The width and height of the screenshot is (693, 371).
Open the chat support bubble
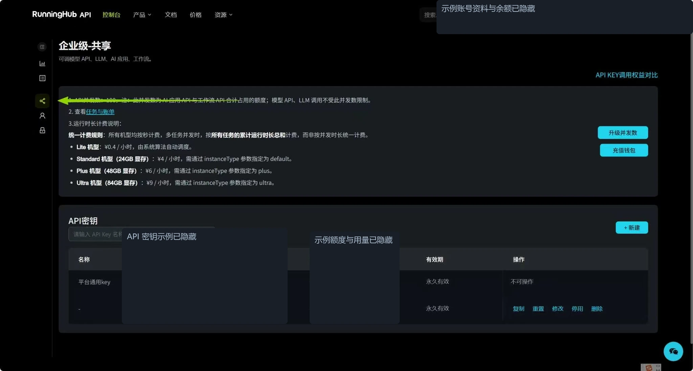(x=673, y=351)
